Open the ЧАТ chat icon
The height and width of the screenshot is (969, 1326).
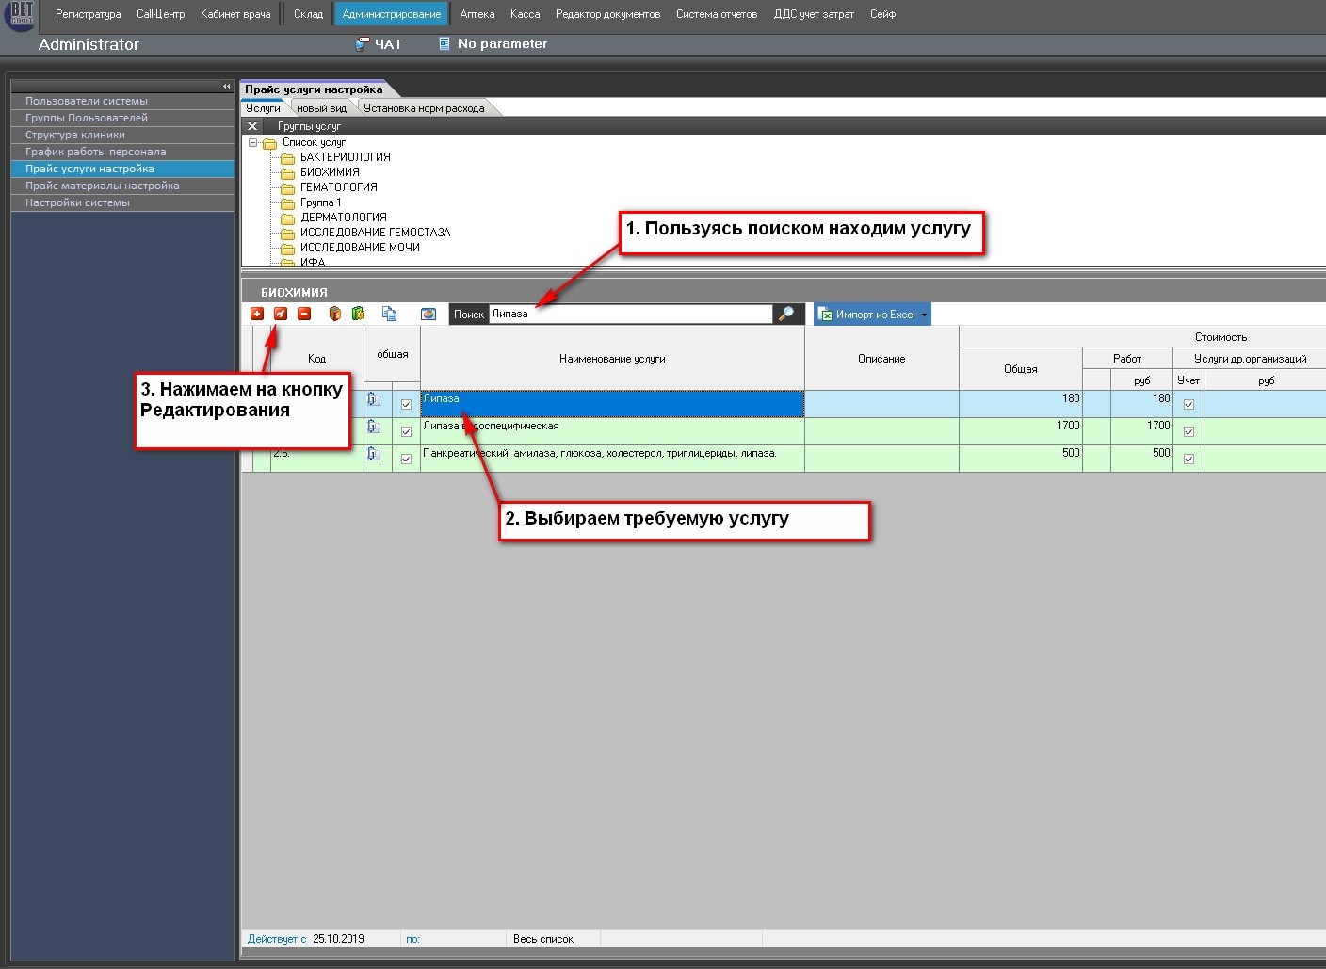pos(362,44)
